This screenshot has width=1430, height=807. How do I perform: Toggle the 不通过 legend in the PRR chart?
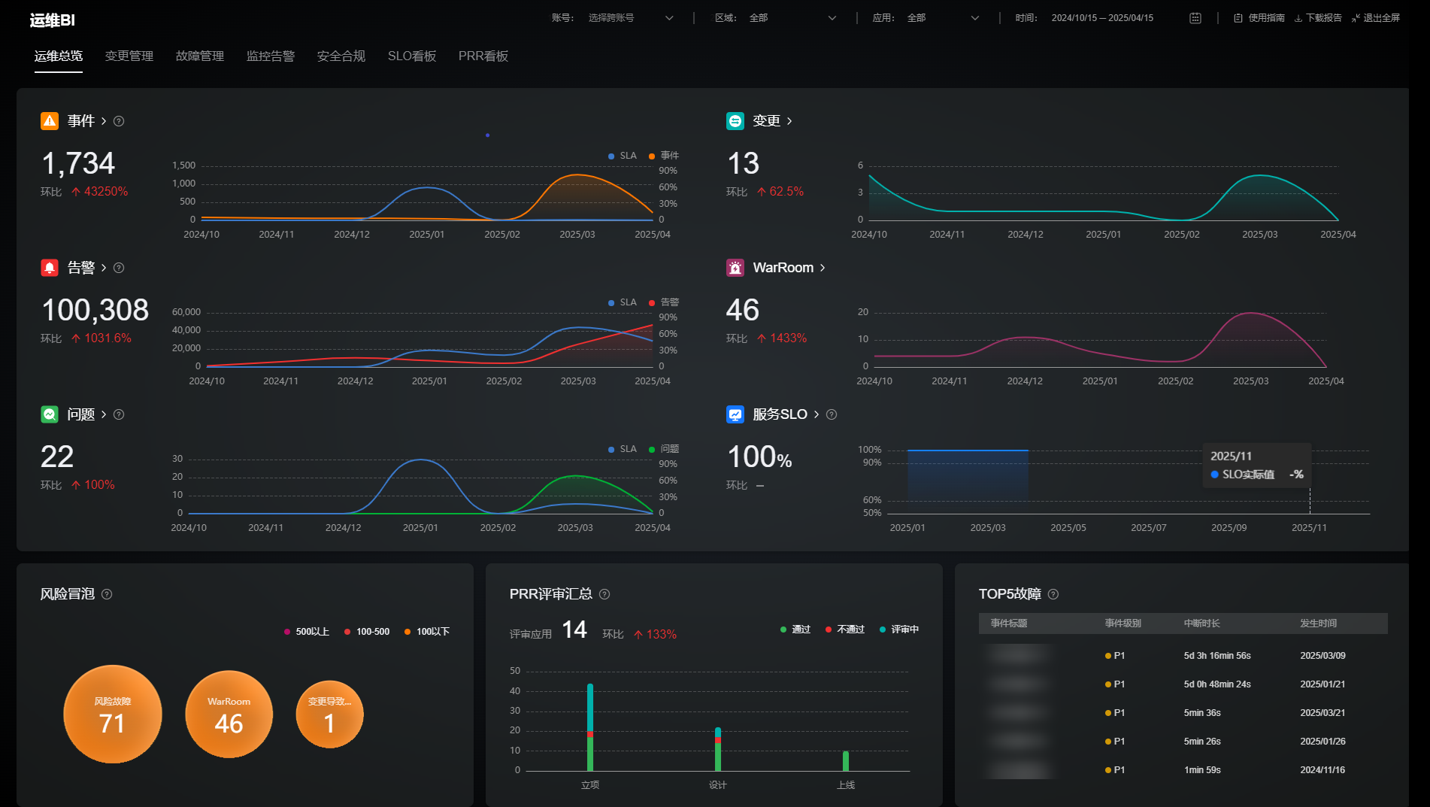point(845,630)
